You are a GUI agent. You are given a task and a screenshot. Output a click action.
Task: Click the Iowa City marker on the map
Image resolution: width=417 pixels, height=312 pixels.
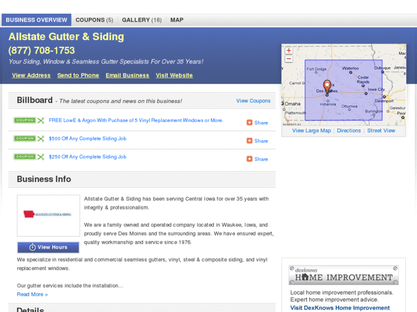click(x=366, y=93)
